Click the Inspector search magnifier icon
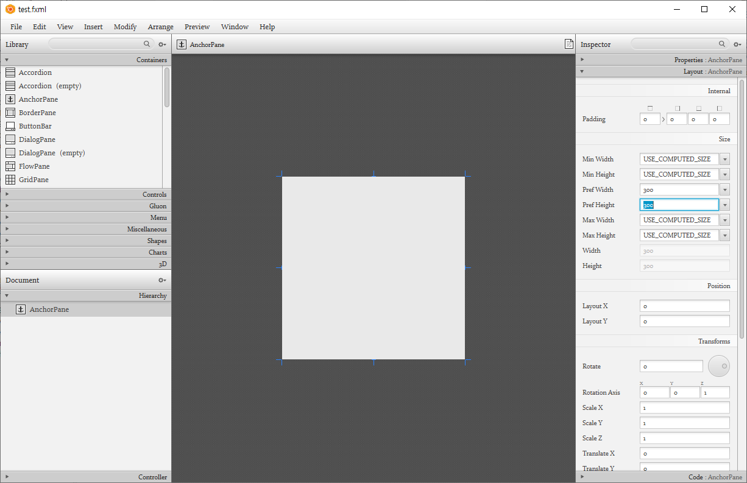 click(x=722, y=44)
